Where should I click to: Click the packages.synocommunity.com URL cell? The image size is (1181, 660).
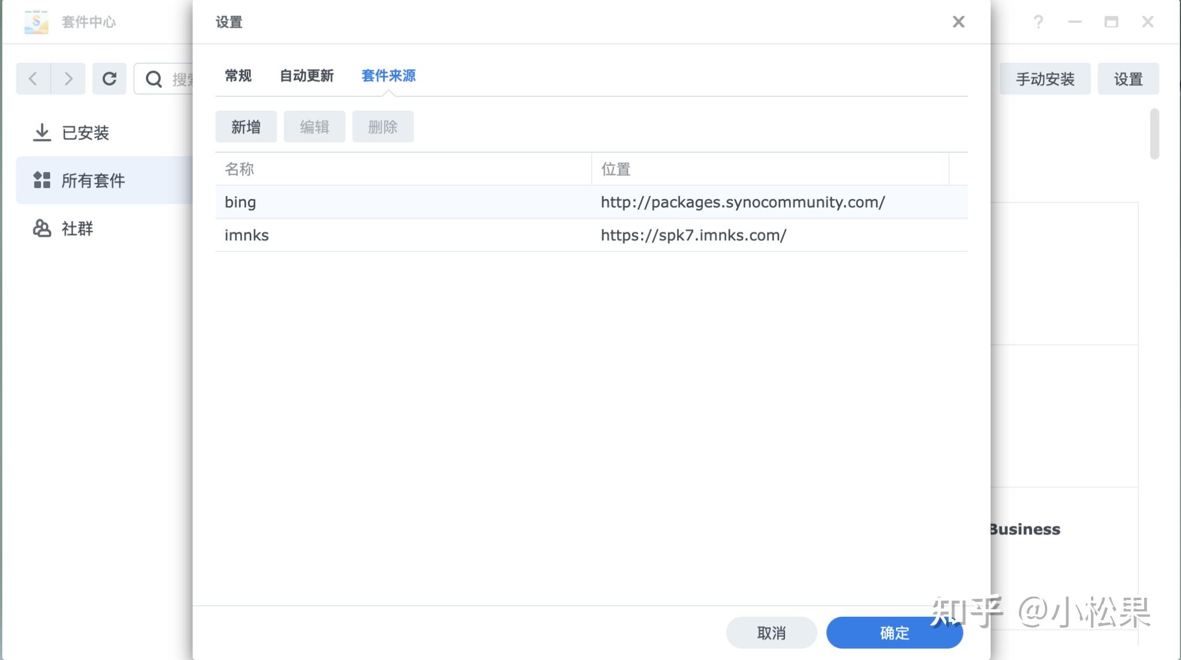[x=743, y=202]
